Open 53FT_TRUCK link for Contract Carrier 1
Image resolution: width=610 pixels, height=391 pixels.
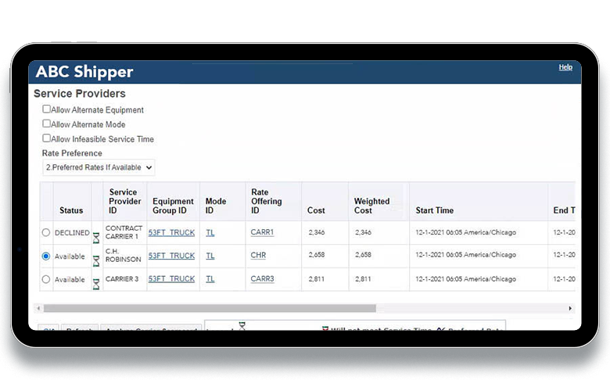pos(171,232)
